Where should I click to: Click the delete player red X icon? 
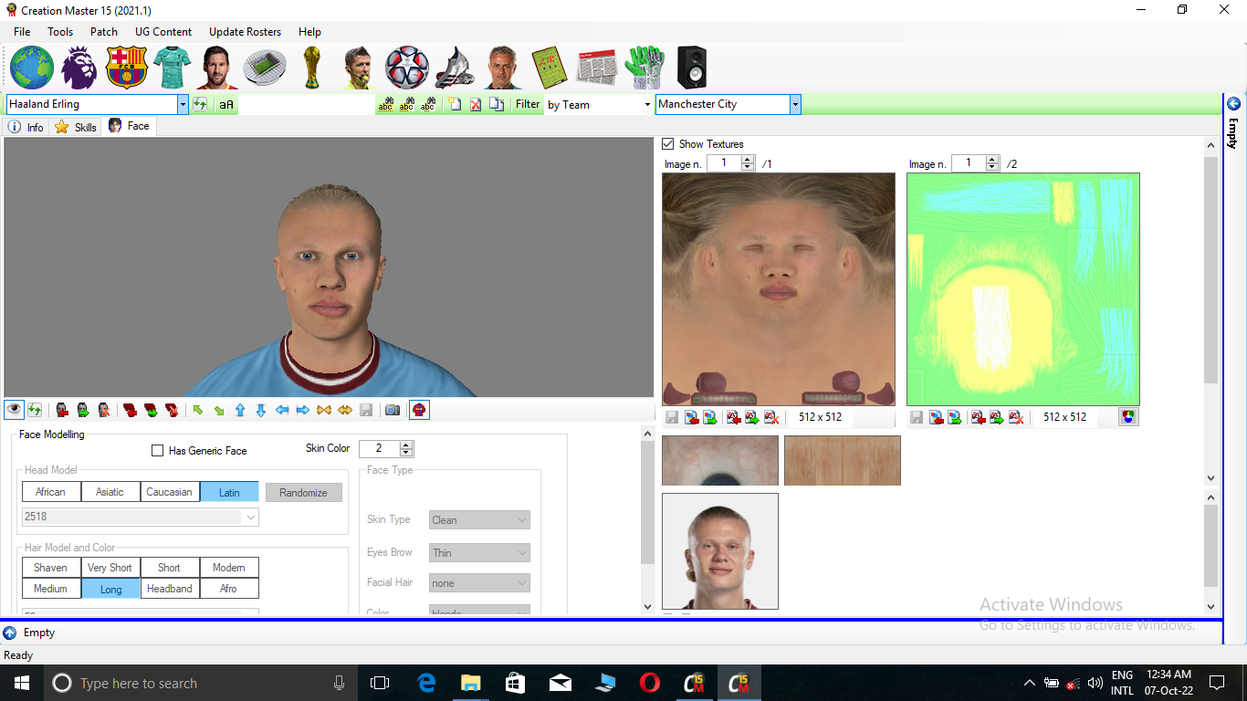pos(476,105)
